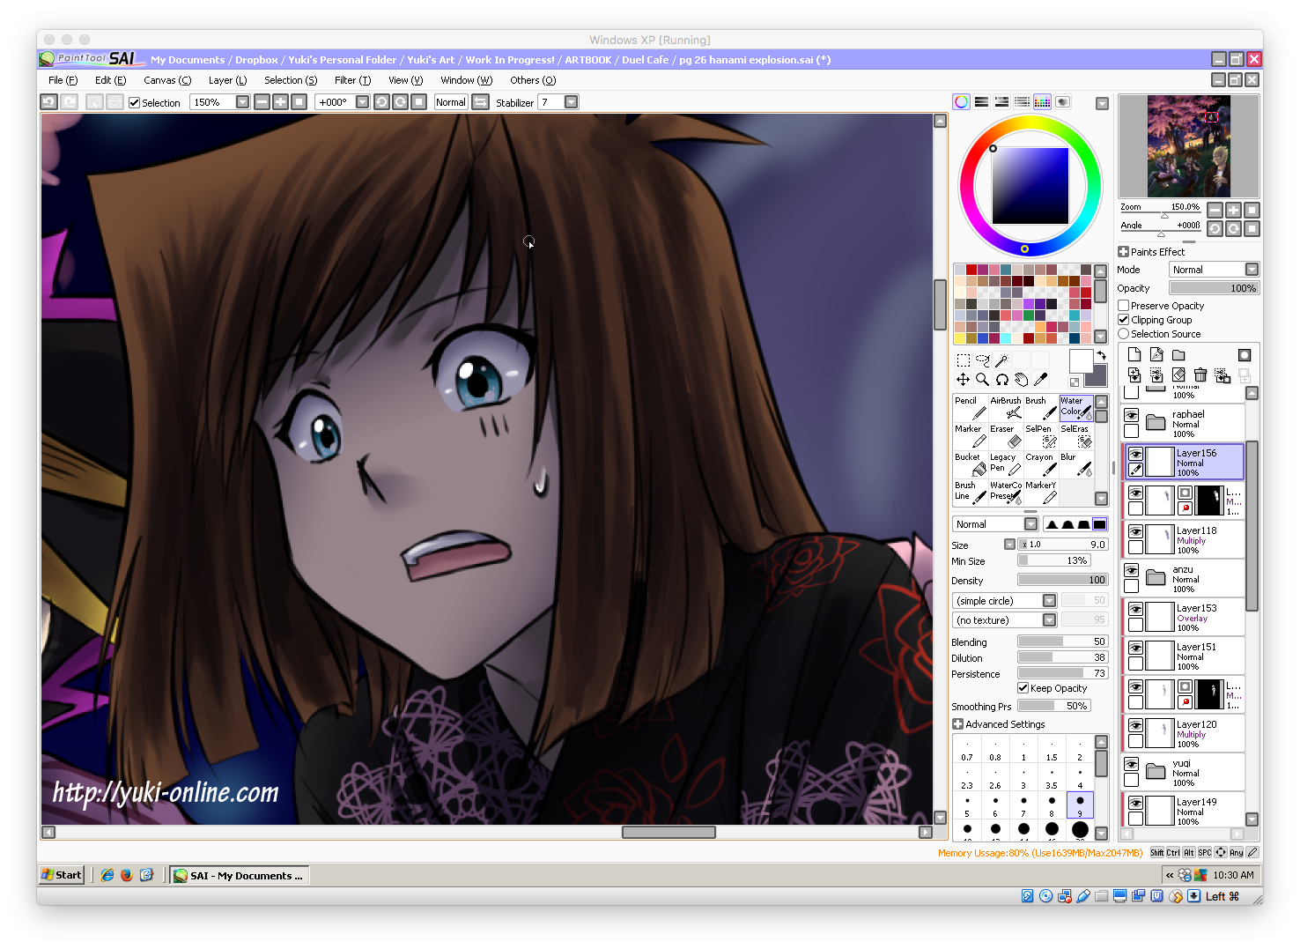The image size is (1300, 949).
Task: Pick the Marker tool
Action: tap(971, 436)
